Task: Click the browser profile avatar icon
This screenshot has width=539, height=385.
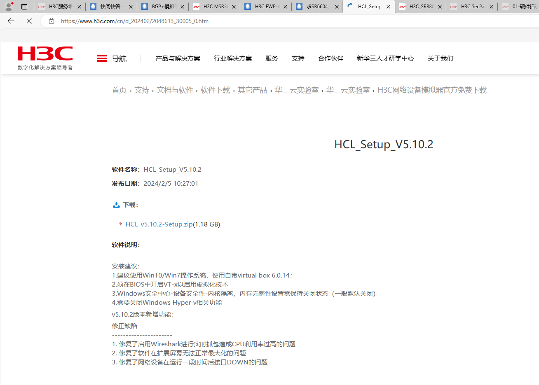Action: point(9,7)
